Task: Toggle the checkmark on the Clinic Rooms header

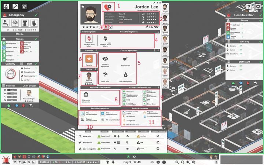Action: (36, 39)
